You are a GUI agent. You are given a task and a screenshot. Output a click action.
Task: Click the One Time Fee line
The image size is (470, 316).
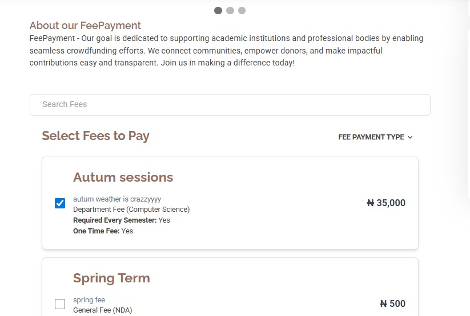(103, 231)
